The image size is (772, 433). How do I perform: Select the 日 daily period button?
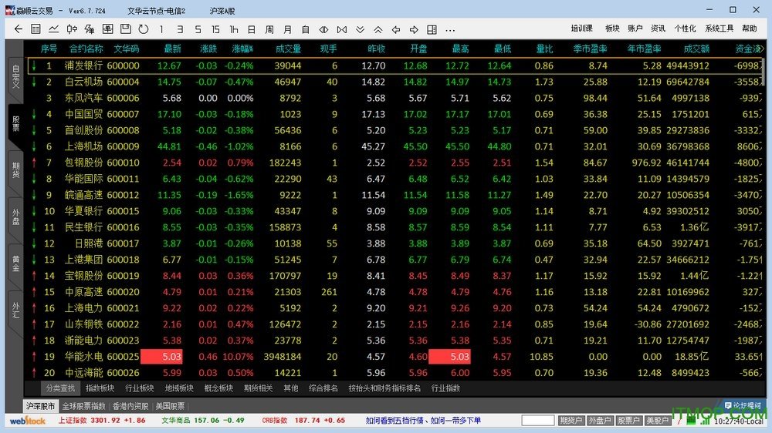(252, 29)
